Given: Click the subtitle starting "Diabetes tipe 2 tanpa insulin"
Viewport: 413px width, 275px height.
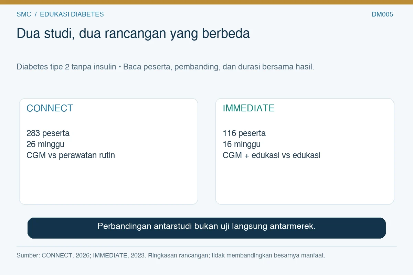Looking at the screenshot, I should 165,67.
